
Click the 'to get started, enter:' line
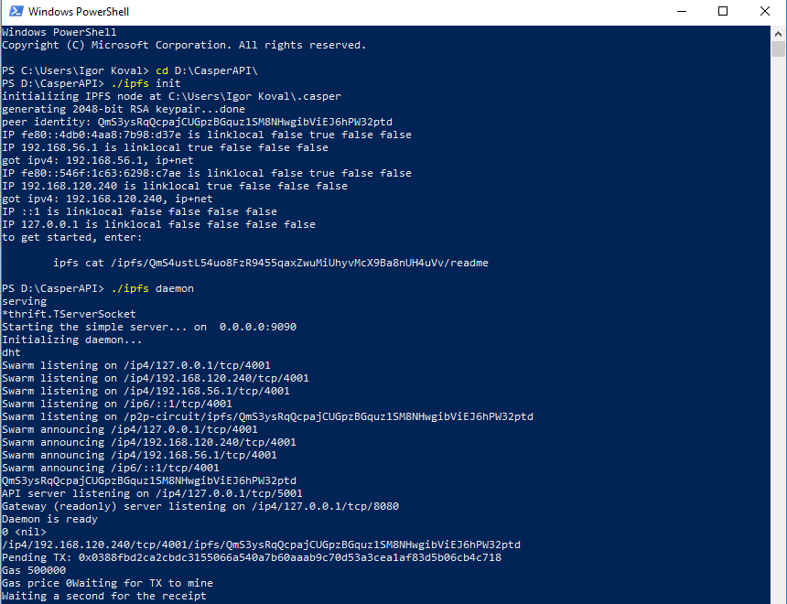pos(71,237)
